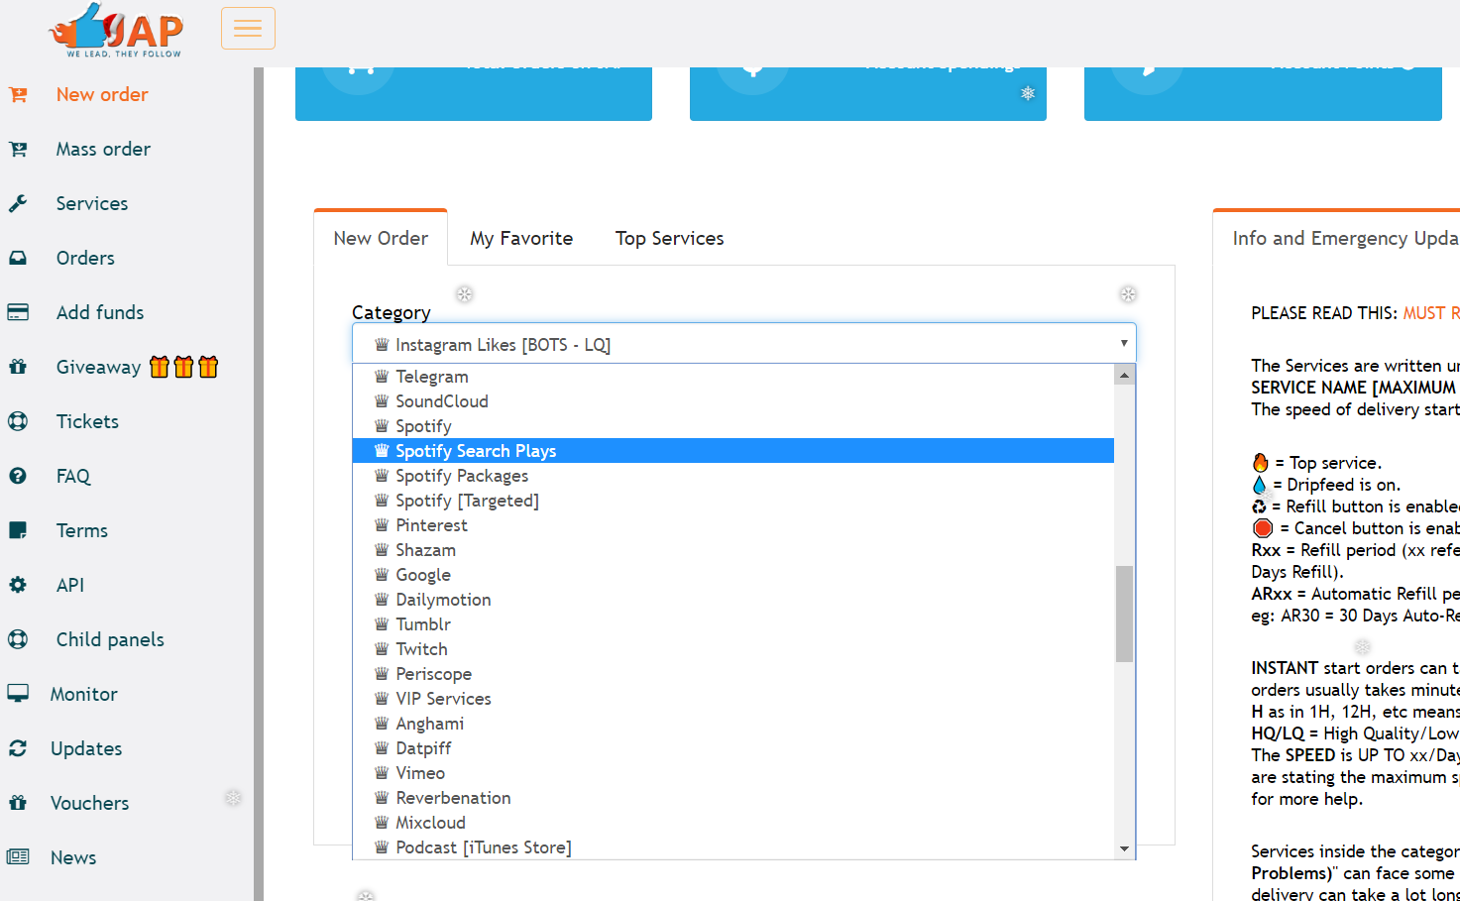Toggle the hamburger sidebar menu button
Viewport: 1460px width, 901px height.
(248, 29)
